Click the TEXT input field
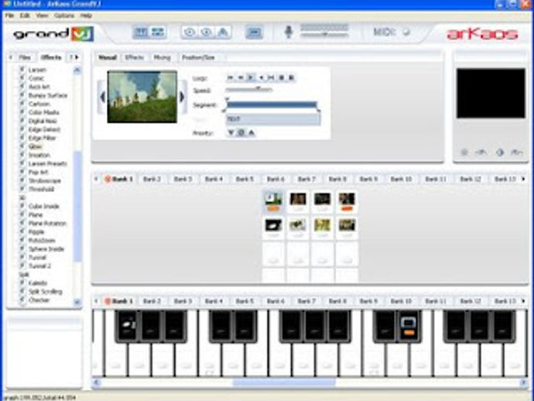 click(273, 119)
